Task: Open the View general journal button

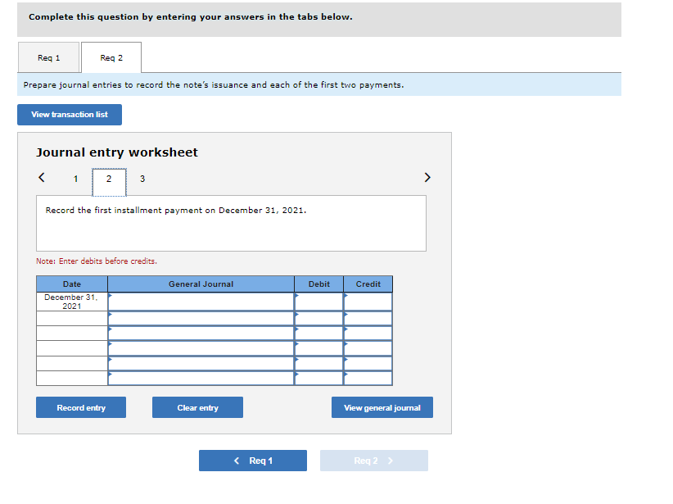Action: point(382,407)
